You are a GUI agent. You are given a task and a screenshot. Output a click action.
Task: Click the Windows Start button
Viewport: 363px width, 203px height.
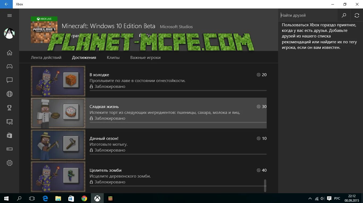coord(6,198)
